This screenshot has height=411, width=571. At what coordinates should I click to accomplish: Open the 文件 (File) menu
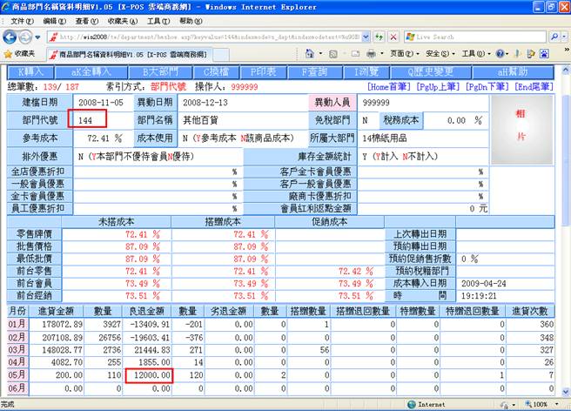[19, 20]
